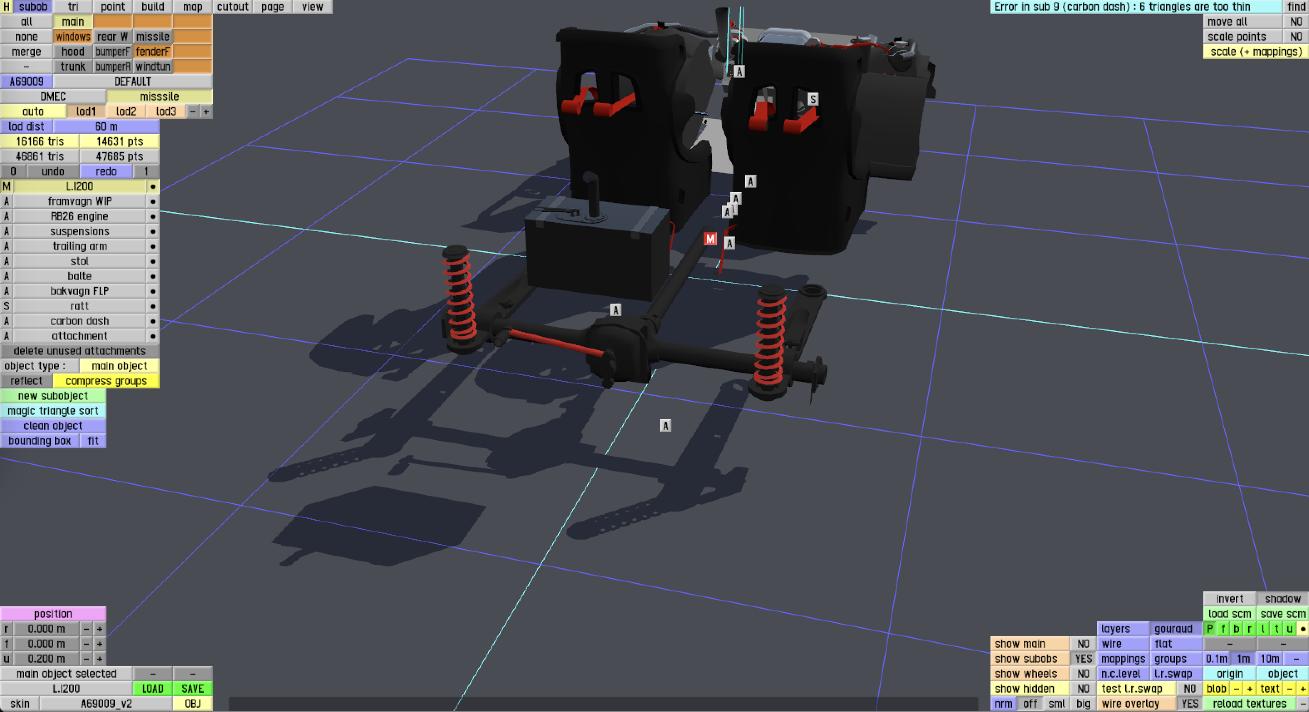This screenshot has height=712, width=1309.
Task: Click the dot next to RB26 engine
Action: pyautogui.click(x=153, y=217)
